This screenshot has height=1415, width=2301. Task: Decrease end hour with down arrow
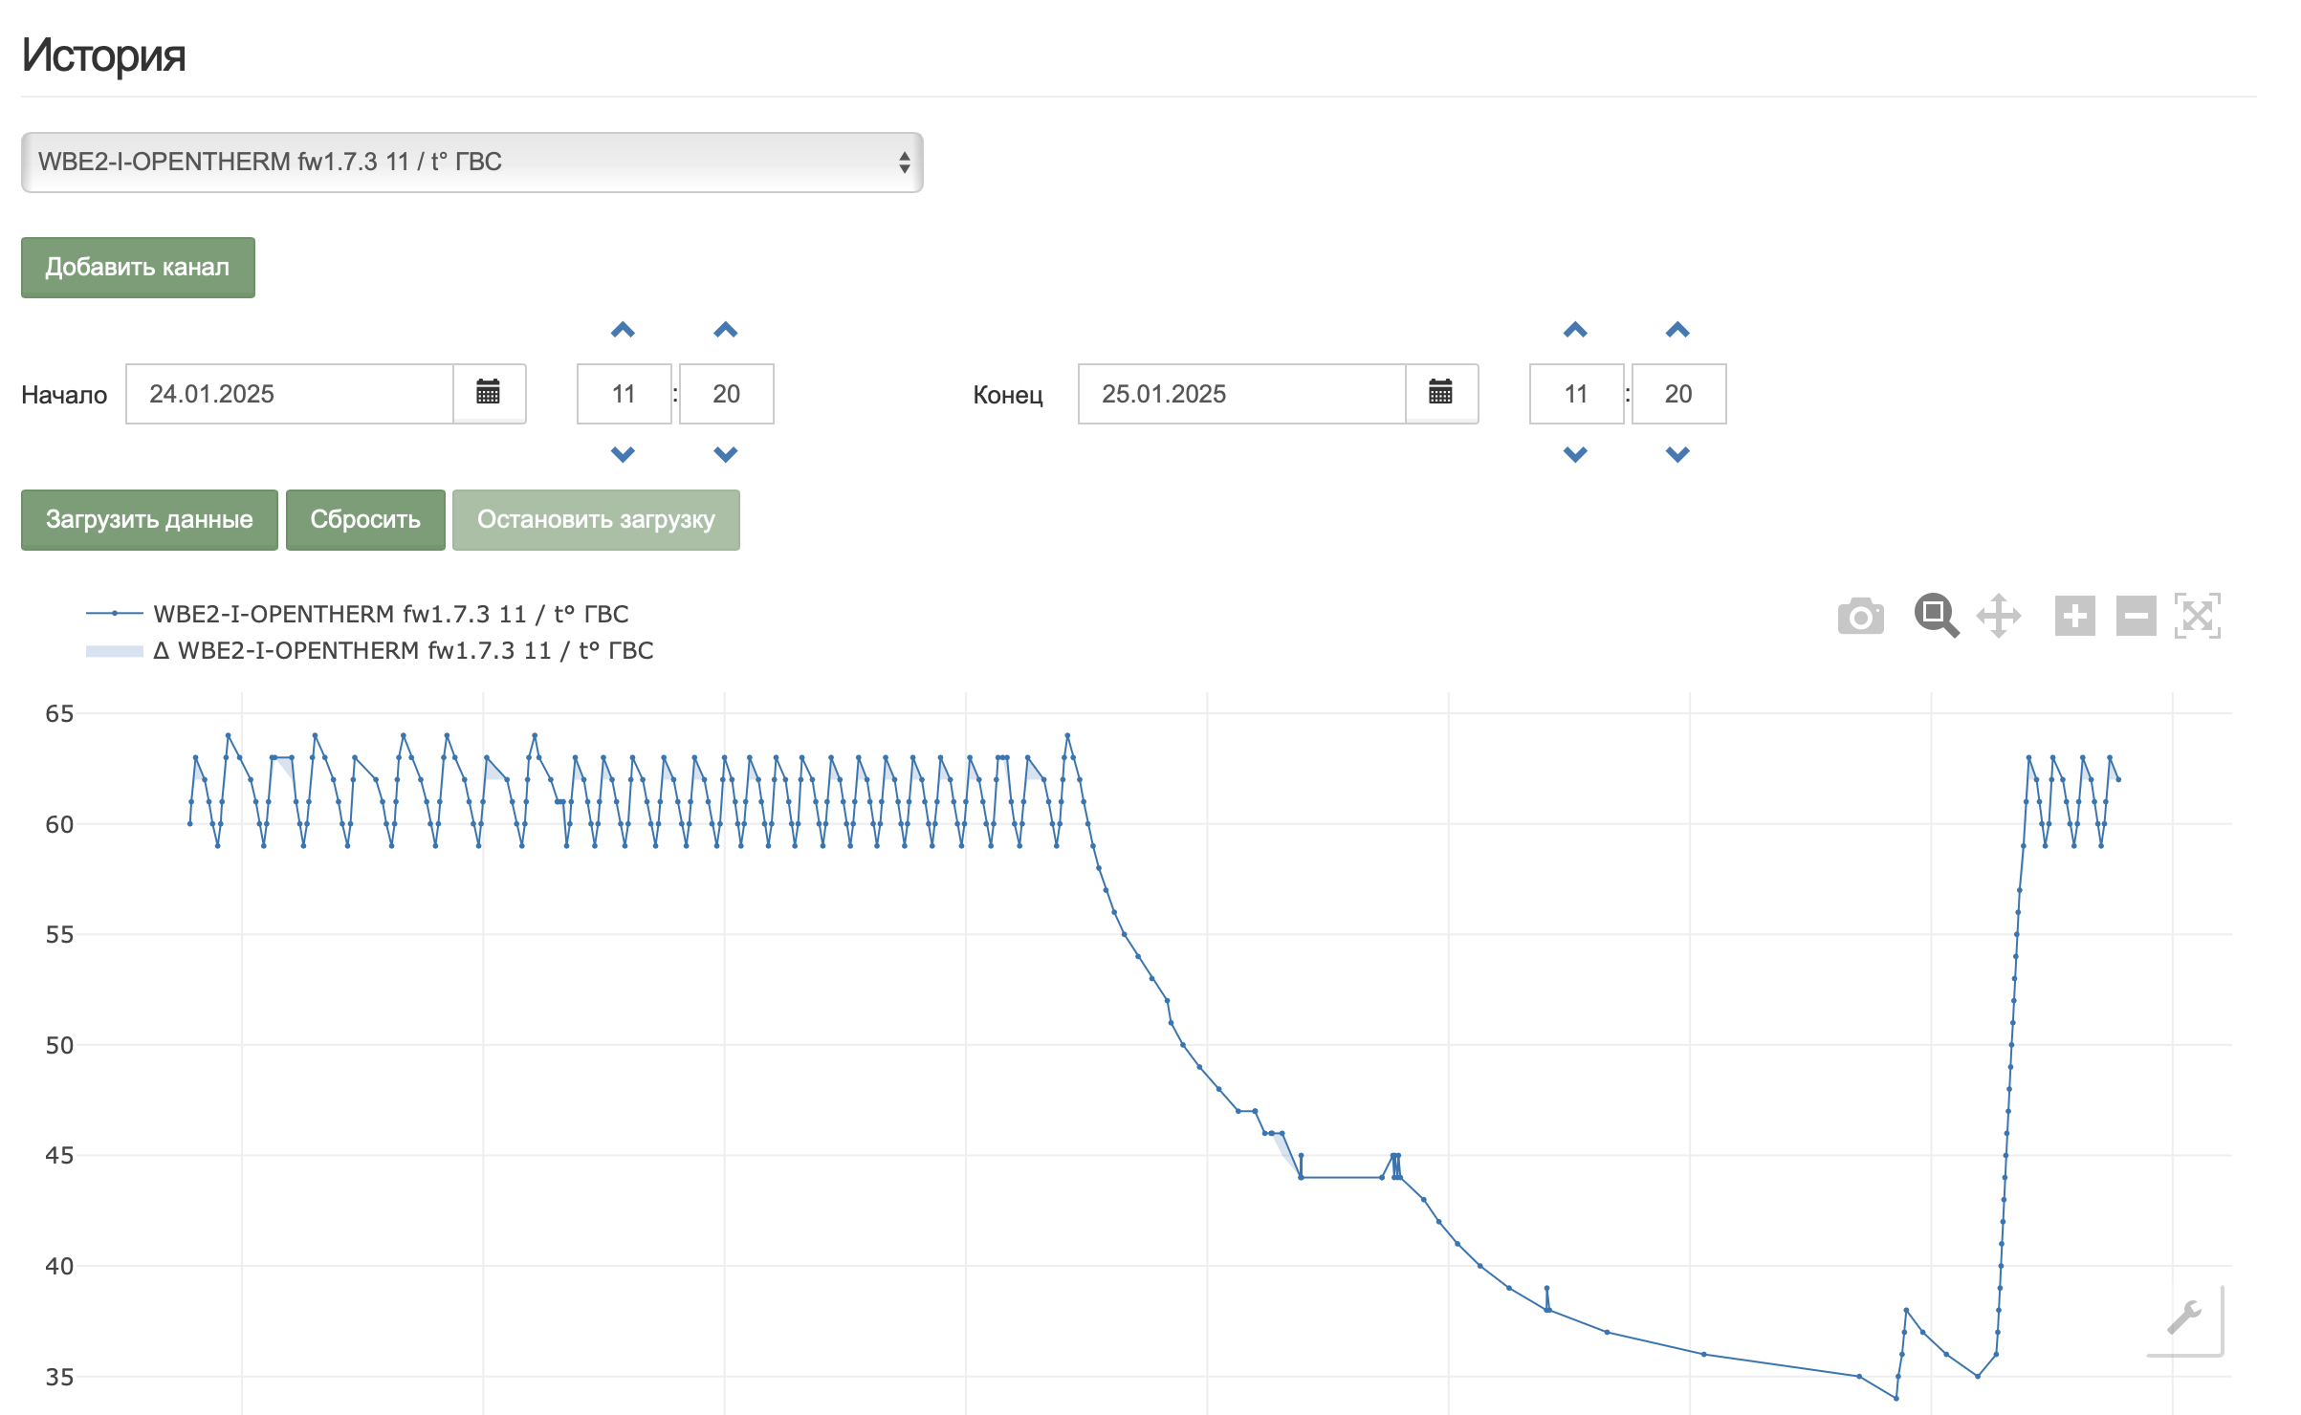pyautogui.click(x=1575, y=454)
